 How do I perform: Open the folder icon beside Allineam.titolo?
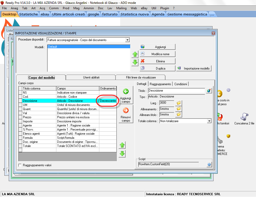click(179, 114)
